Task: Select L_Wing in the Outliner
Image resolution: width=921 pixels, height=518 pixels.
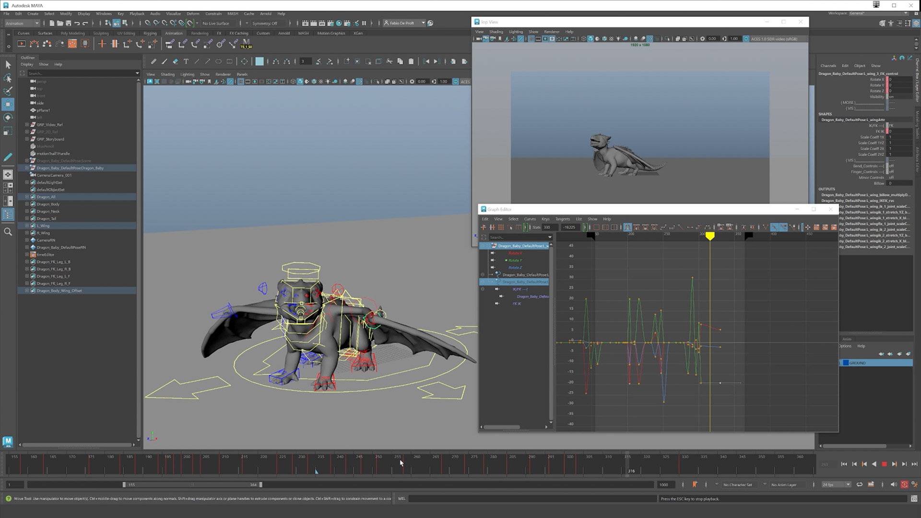Action: click(x=43, y=225)
